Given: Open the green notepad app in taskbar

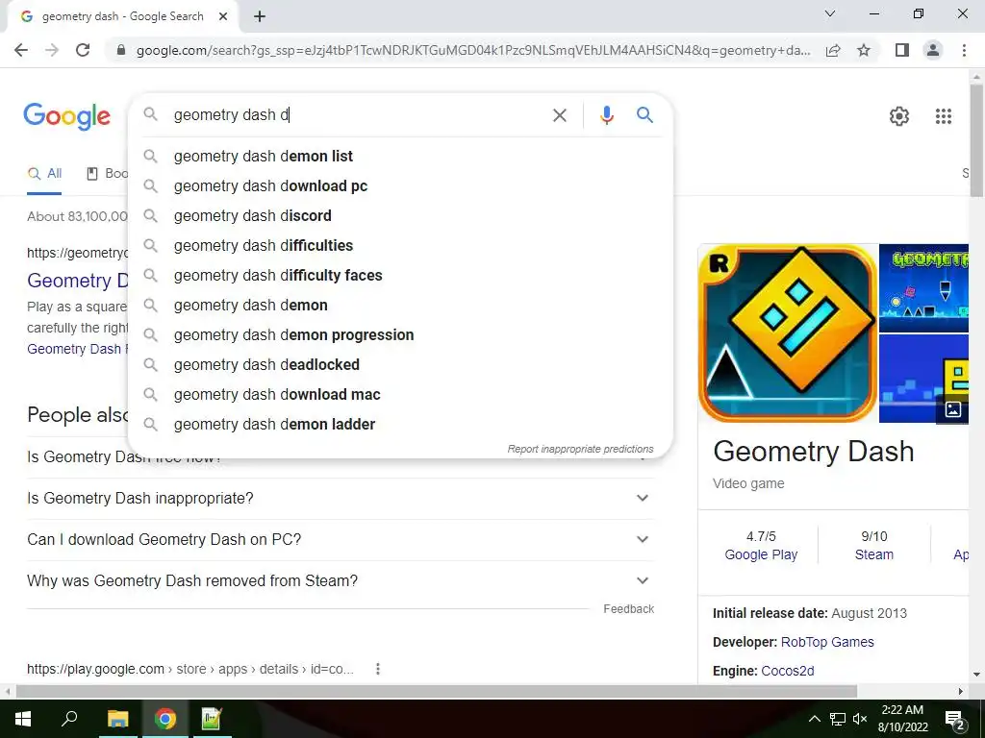Looking at the screenshot, I should click(x=212, y=719).
